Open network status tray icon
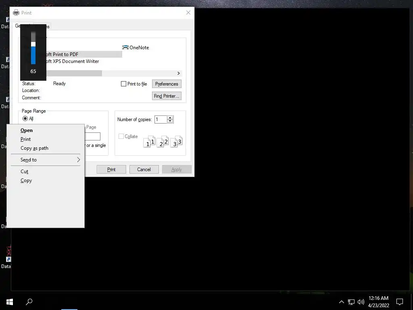 tap(351, 302)
